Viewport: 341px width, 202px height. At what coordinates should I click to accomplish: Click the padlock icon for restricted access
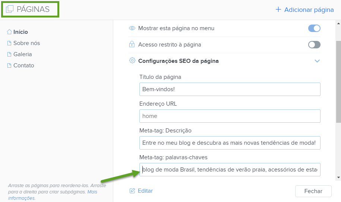[132, 45]
